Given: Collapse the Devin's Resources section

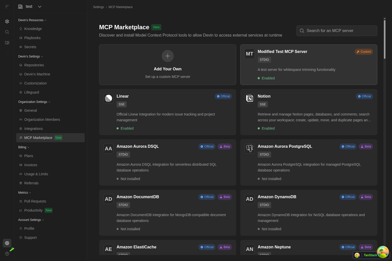Looking at the screenshot, I should 32,20.
